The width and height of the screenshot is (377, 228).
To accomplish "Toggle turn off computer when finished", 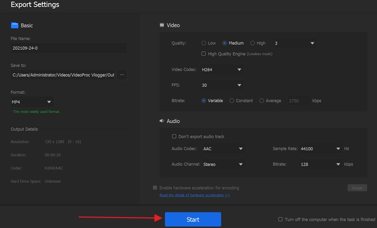I will 281,220.
